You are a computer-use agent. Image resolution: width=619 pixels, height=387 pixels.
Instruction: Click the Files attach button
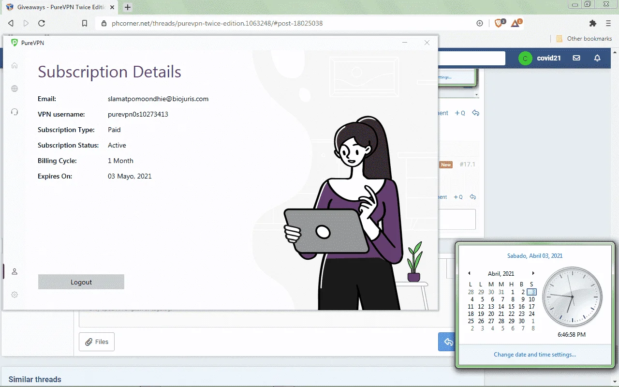point(97,342)
